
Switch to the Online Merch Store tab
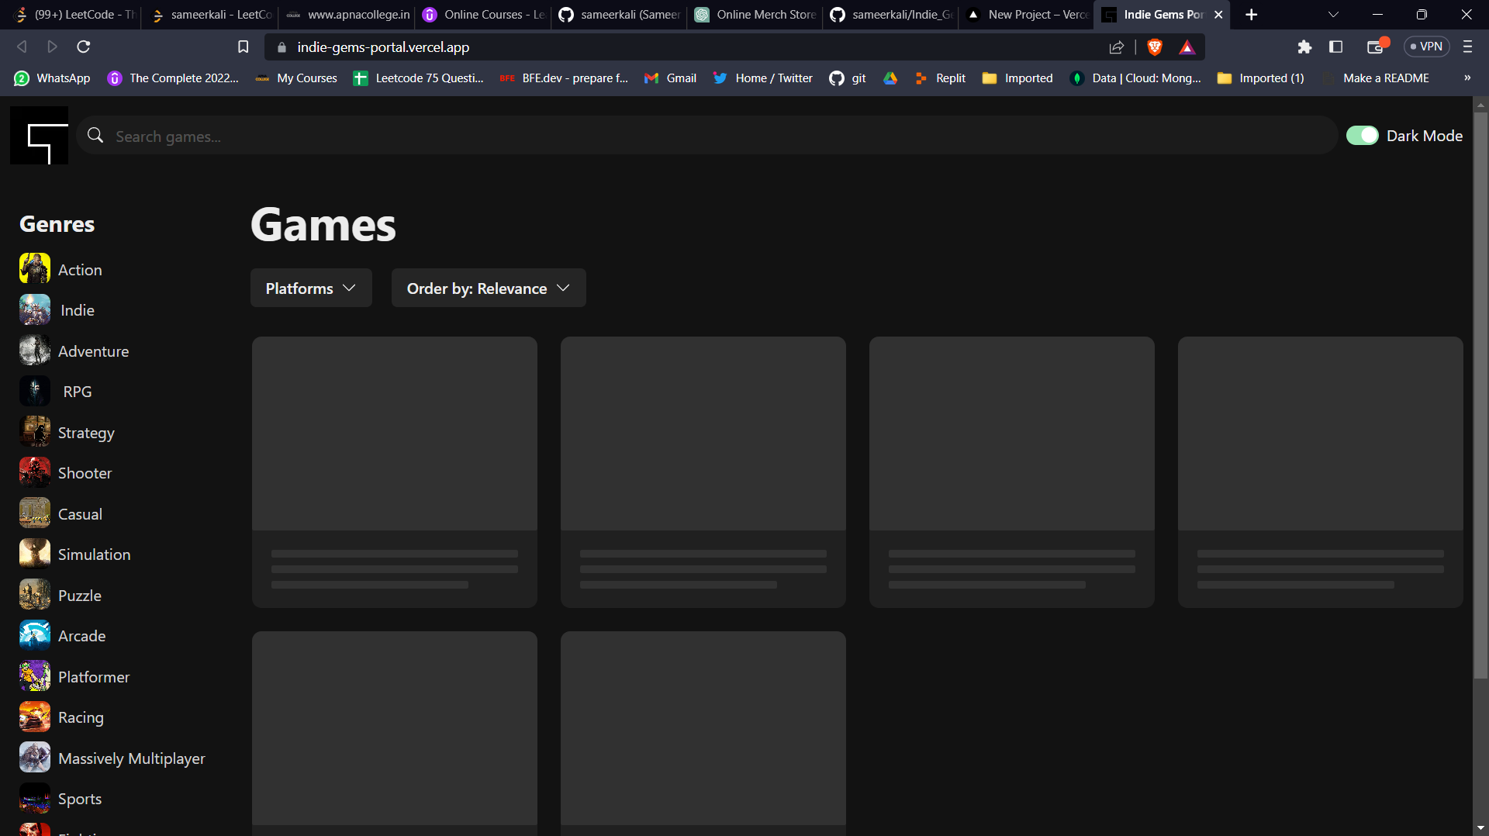pyautogui.click(x=755, y=15)
